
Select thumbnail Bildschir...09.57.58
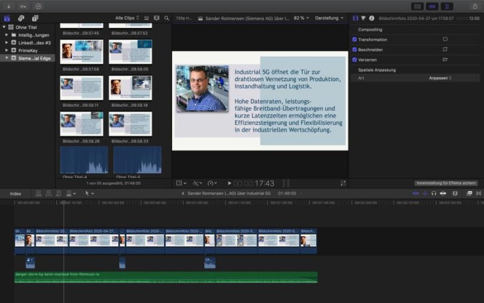tap(82, 52)
